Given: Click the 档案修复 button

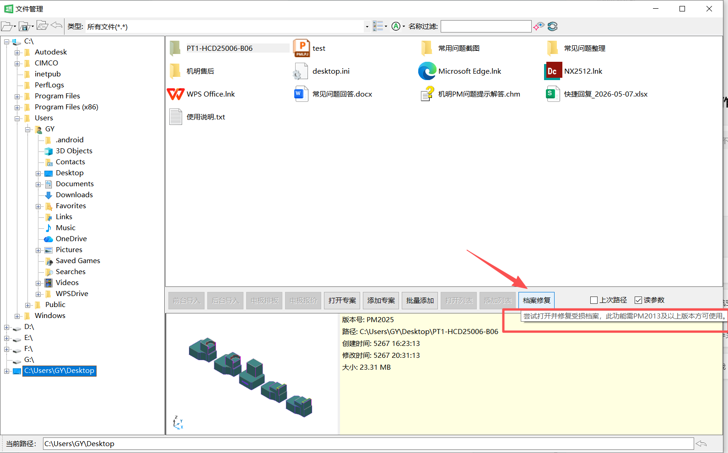Looking at the screenshot, I should click(x=536, y=301).
